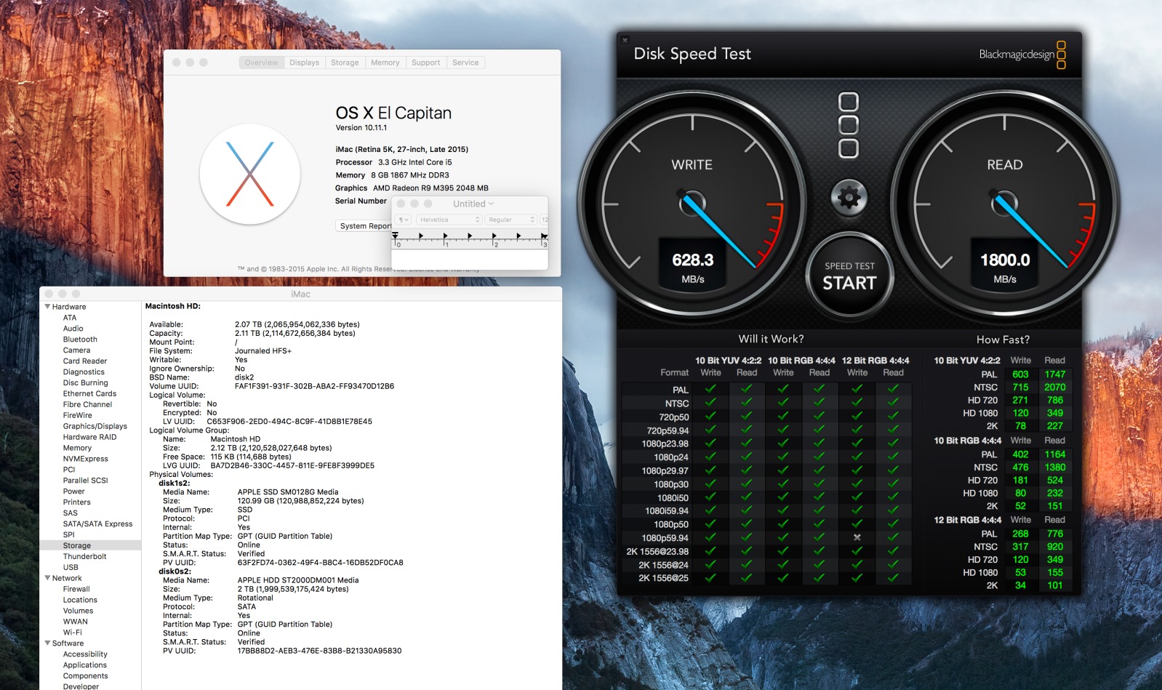The image size is (1162, 690).
Task: Select FireWire in sidebar
Action: (x=77, y=416)
